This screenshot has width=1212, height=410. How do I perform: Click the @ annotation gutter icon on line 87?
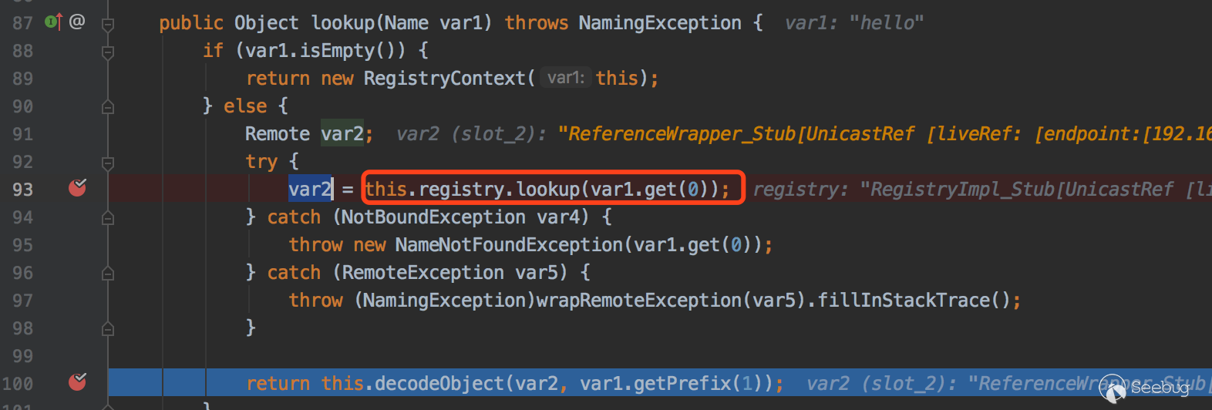[77, 22]
